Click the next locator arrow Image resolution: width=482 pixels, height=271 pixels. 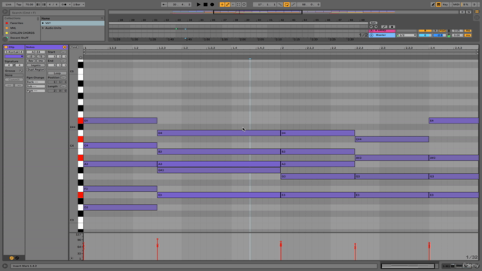376,27
